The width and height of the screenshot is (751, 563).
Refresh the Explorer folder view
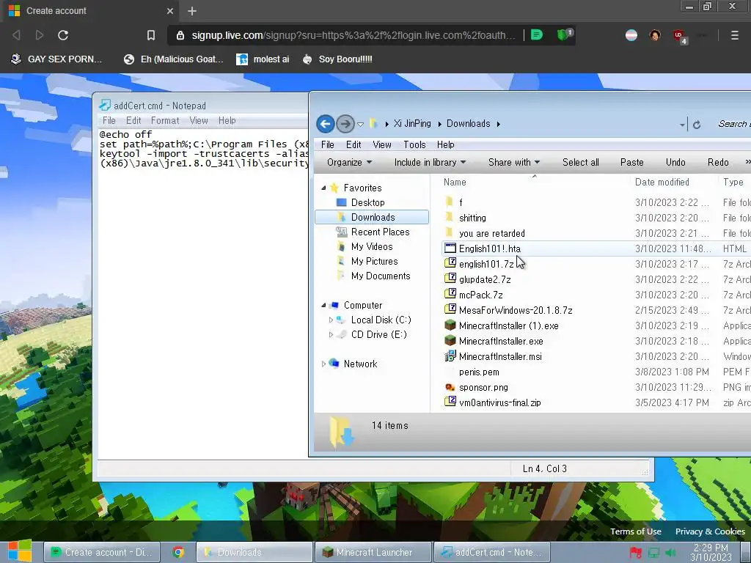click(697, 125)
